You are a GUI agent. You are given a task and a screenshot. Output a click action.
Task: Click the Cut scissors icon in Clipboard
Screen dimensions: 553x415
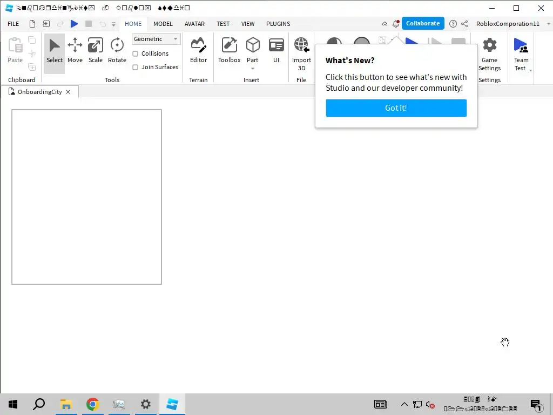pos(32,53)
